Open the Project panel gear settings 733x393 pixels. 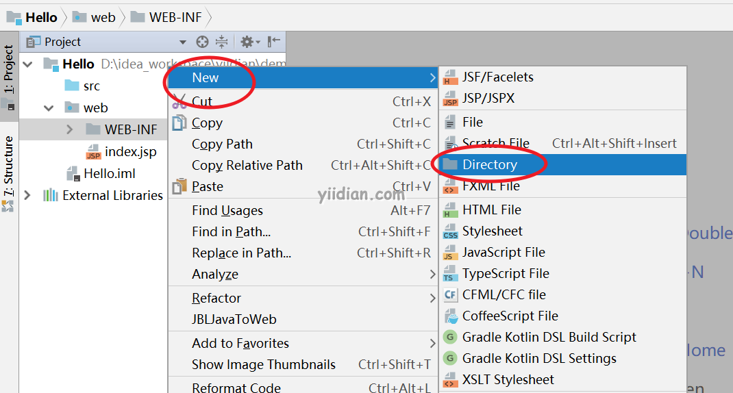coord(249,42)
